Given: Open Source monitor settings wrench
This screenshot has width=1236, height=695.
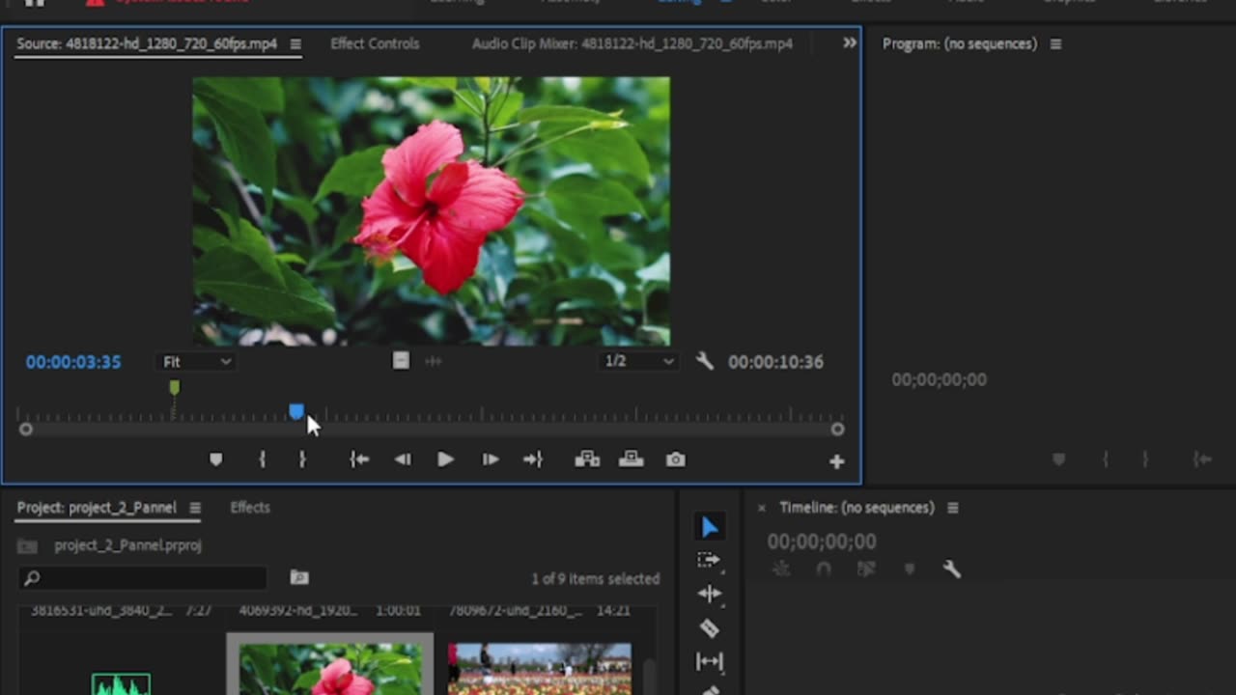Looking at the screenshot, I should point(705,361).
